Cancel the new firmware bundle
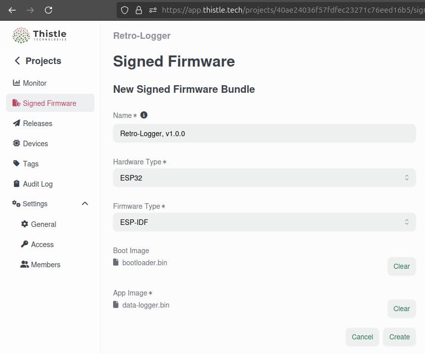425x354 pixels. (x=362, y=337)
